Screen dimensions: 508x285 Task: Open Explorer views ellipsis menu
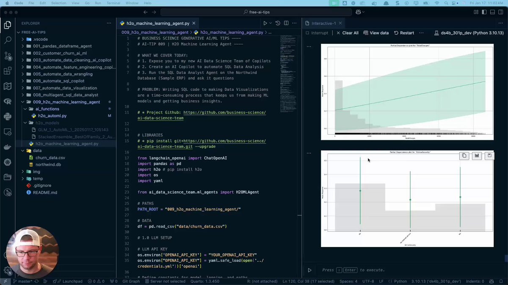[x=109, y=23]
